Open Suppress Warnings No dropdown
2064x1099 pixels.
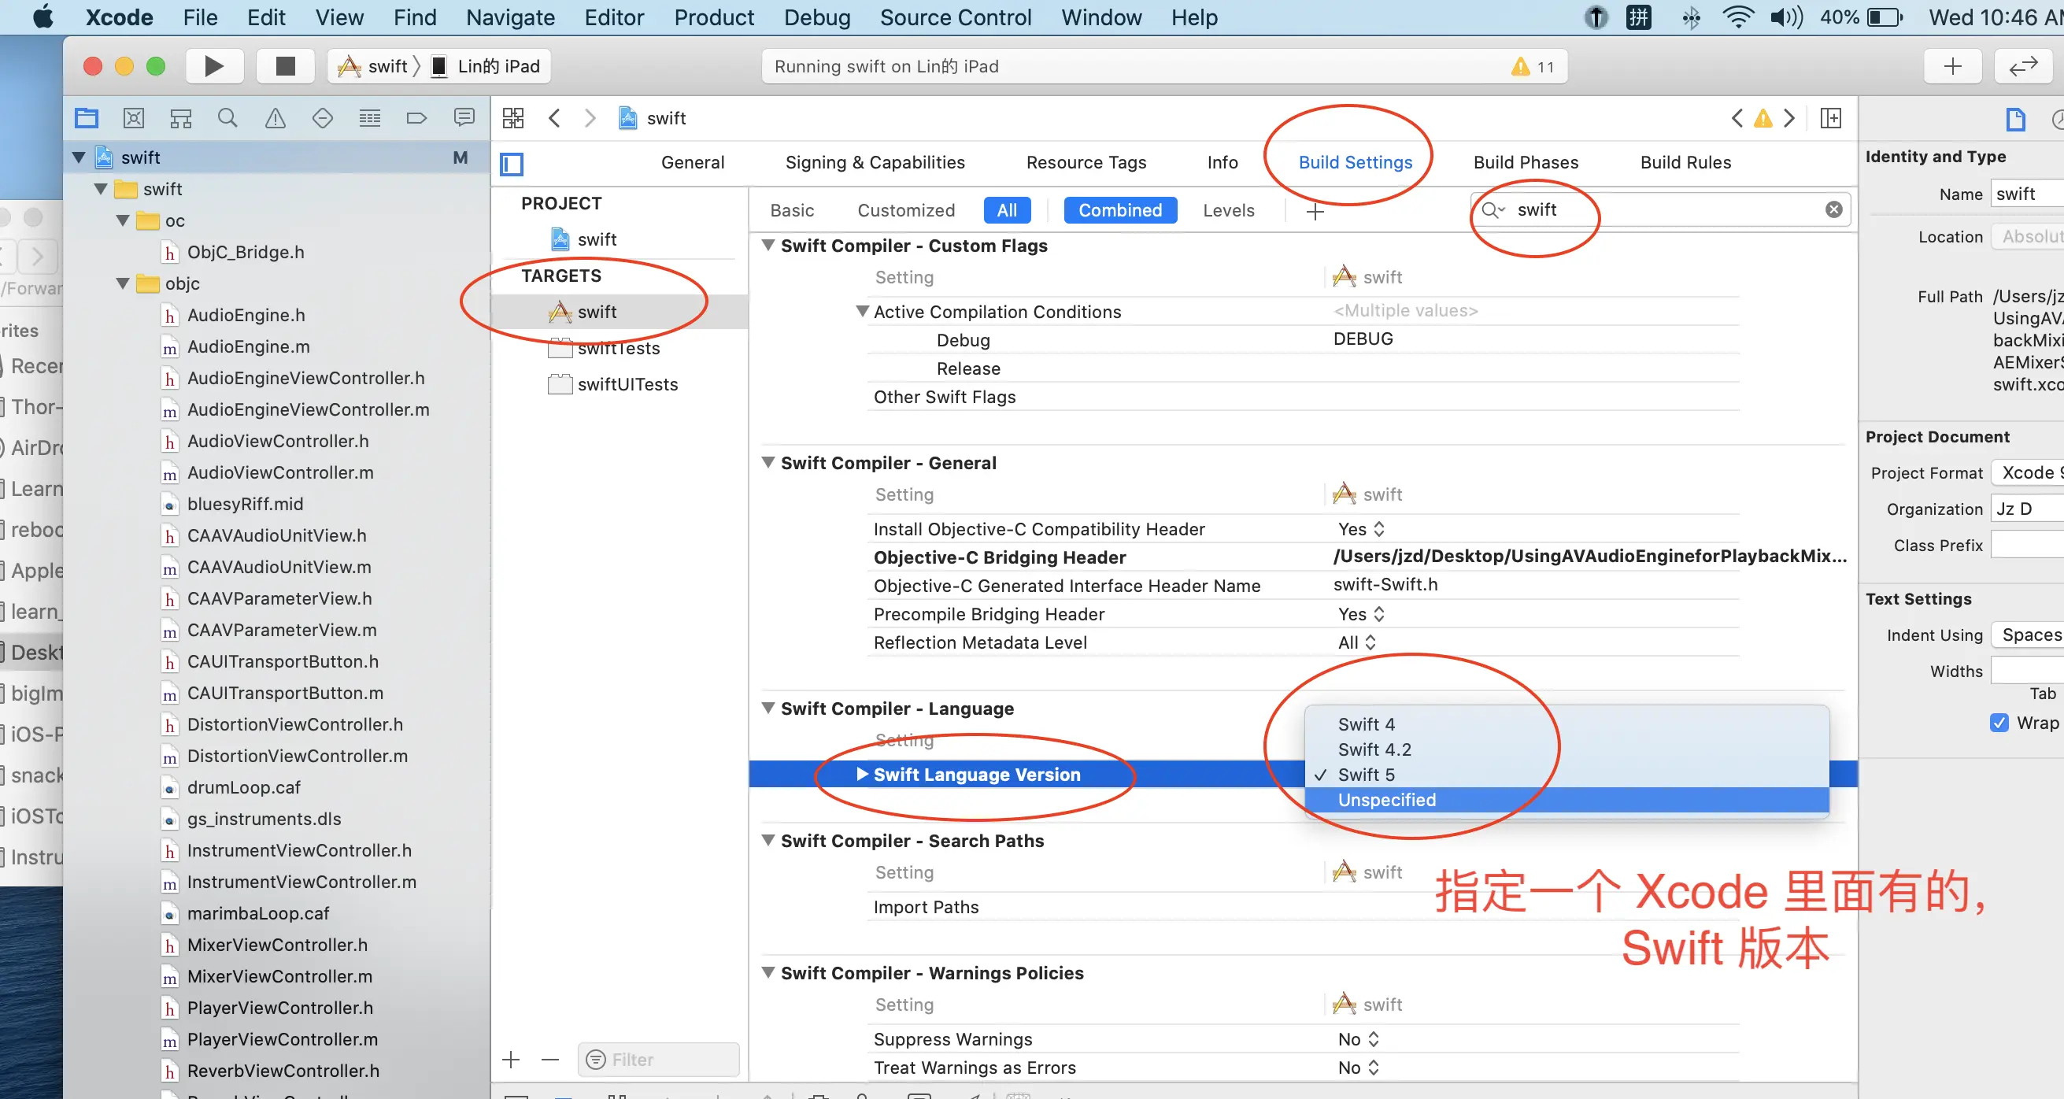coord(1358,1039)
